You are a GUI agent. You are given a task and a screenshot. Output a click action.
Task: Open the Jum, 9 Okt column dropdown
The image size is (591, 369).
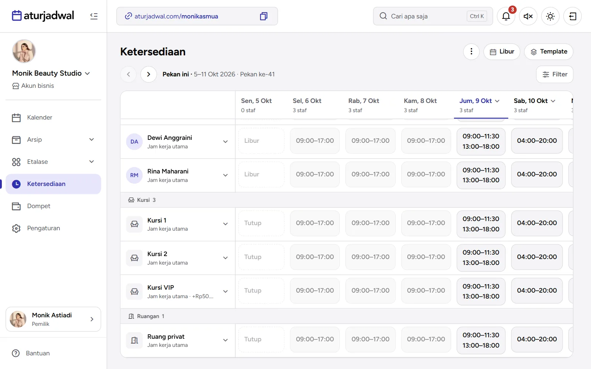[x=497, y=101]
